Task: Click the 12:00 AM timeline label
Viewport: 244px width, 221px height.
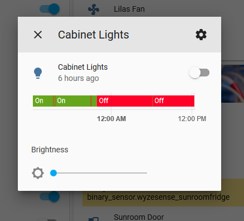Action: tap(111, 119)
